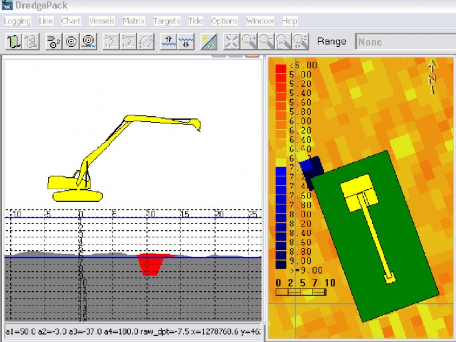Open the Logging menu
Image resolution: width=456 pixels, height=342 pixels.
(17, 21)
